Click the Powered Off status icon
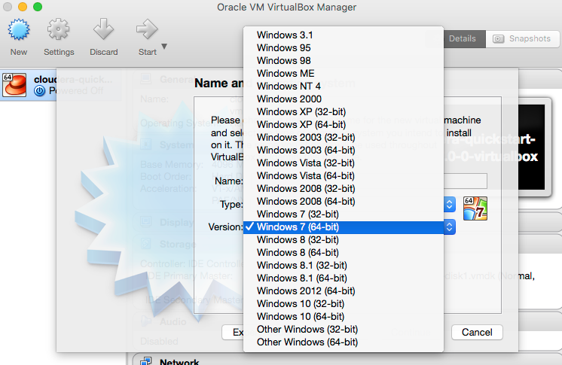Image resolution: width=562 pixels, height=365 pixels. click(x=39, y=91)
